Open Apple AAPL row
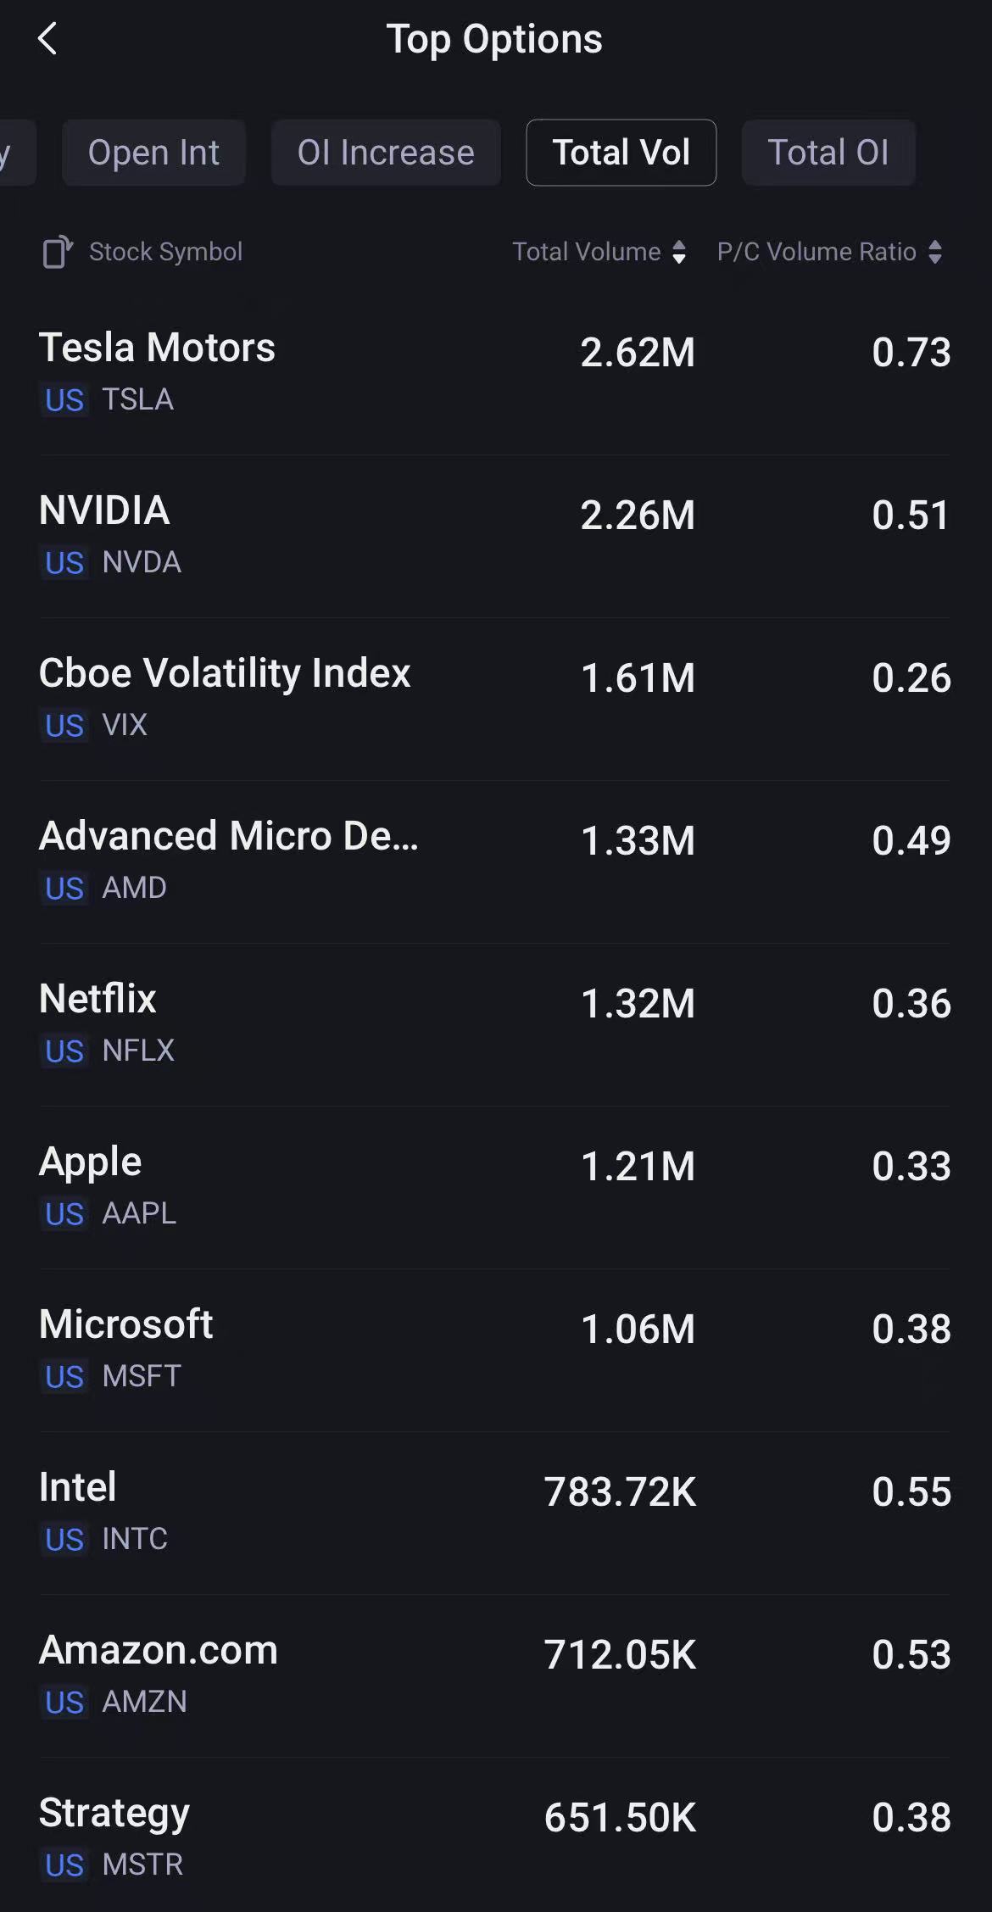 click(495, 1185)
